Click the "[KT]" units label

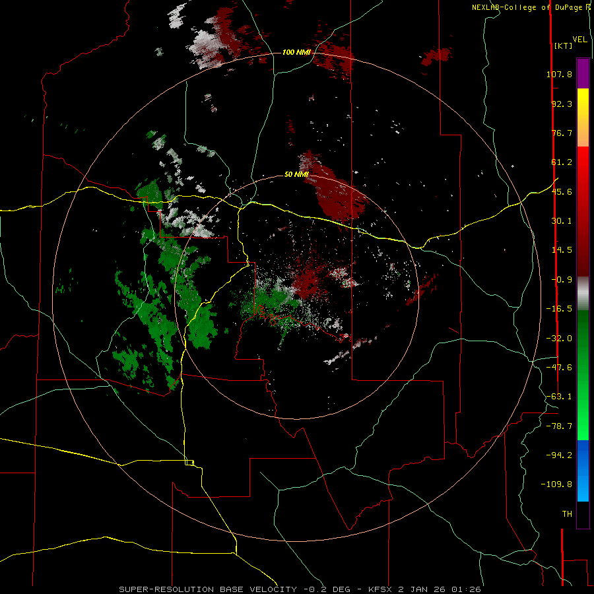[563, 46]
